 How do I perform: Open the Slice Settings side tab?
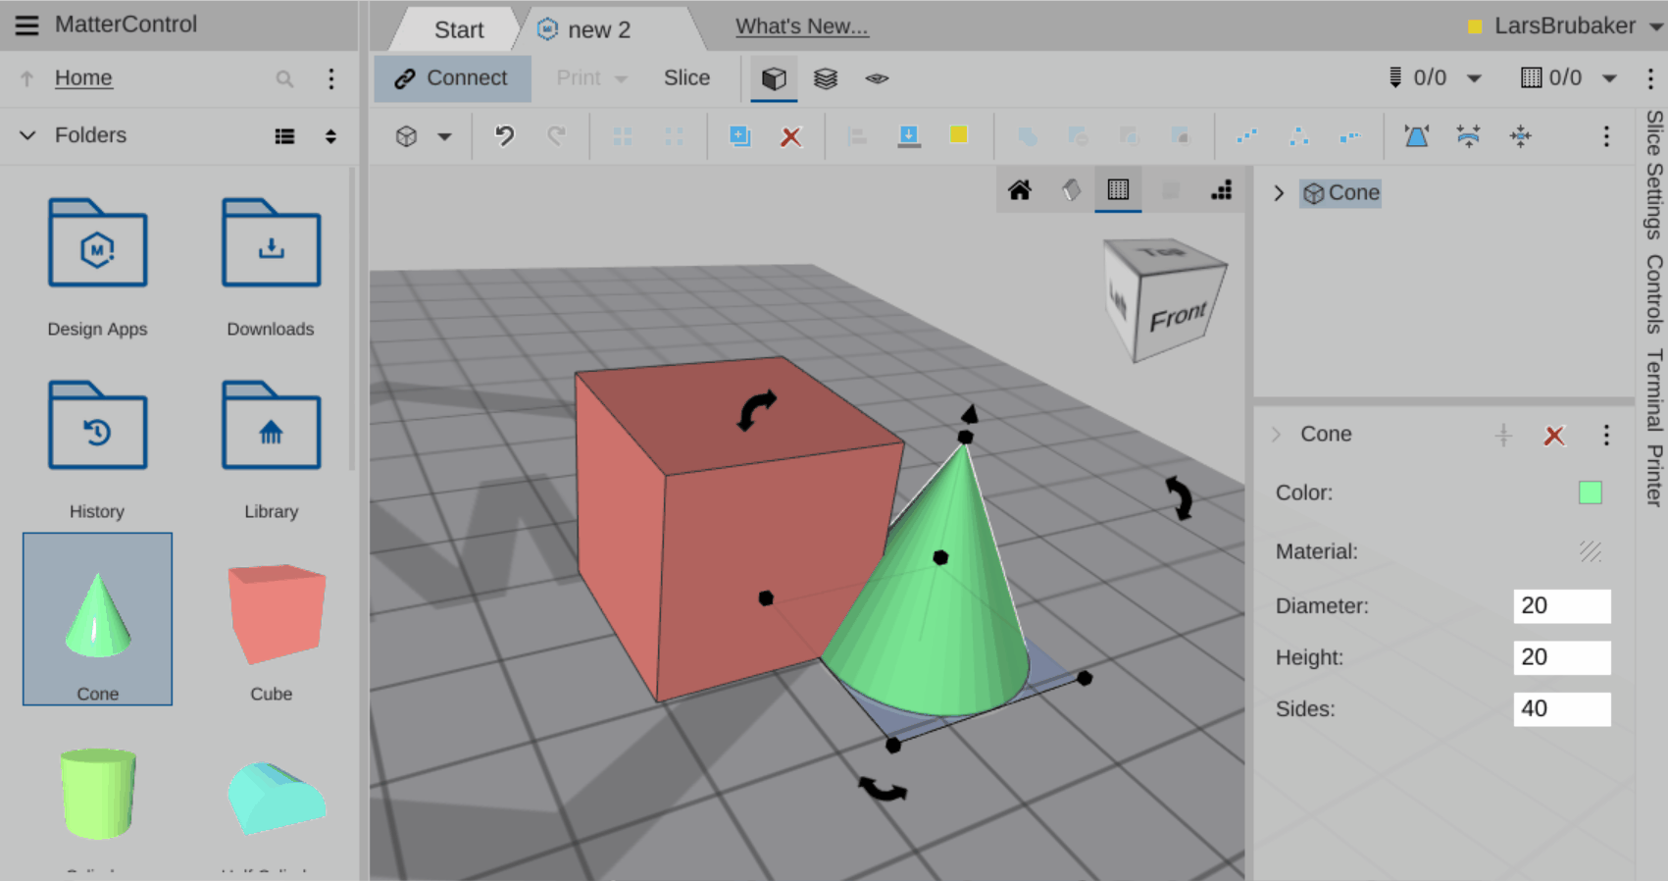tap(1654, 175)
